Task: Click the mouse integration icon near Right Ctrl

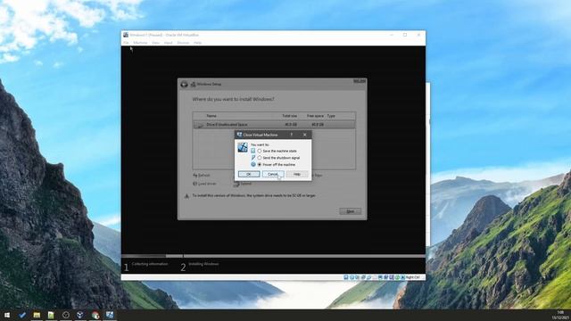Action: click(x=402, y=277)
